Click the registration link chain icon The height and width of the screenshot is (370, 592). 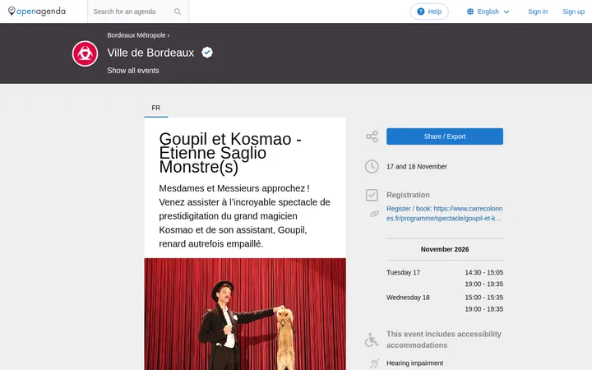pos(374,214)
